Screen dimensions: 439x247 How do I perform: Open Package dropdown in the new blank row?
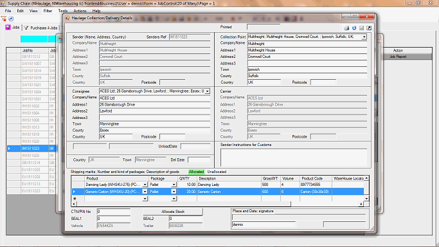(x=174, y=199)
